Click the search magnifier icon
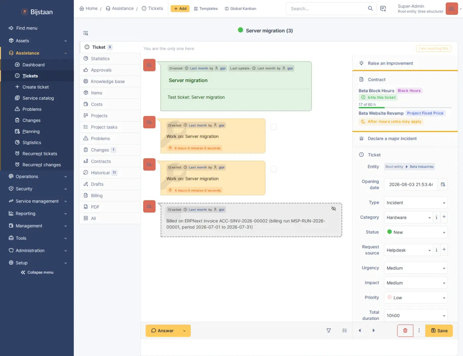Image resolution: width=463 pixels, height=356 pixels. tap(370, 9)
